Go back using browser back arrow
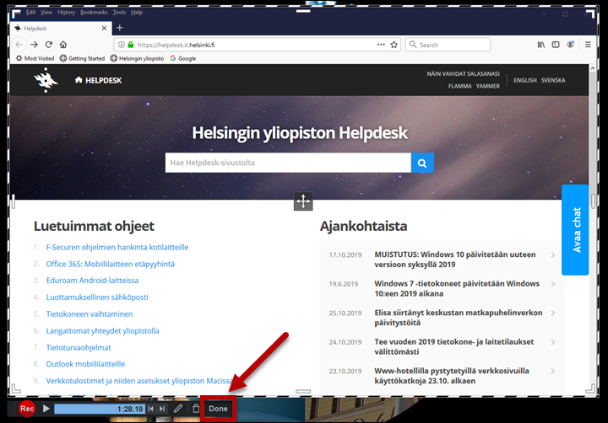 (x=19, y=45)
